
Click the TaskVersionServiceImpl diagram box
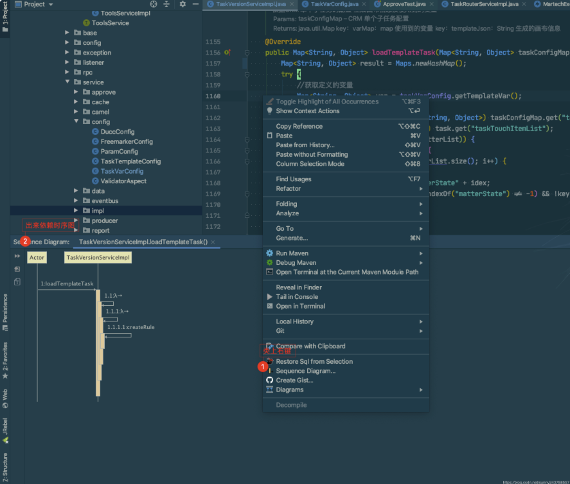[x=98, y=258]
